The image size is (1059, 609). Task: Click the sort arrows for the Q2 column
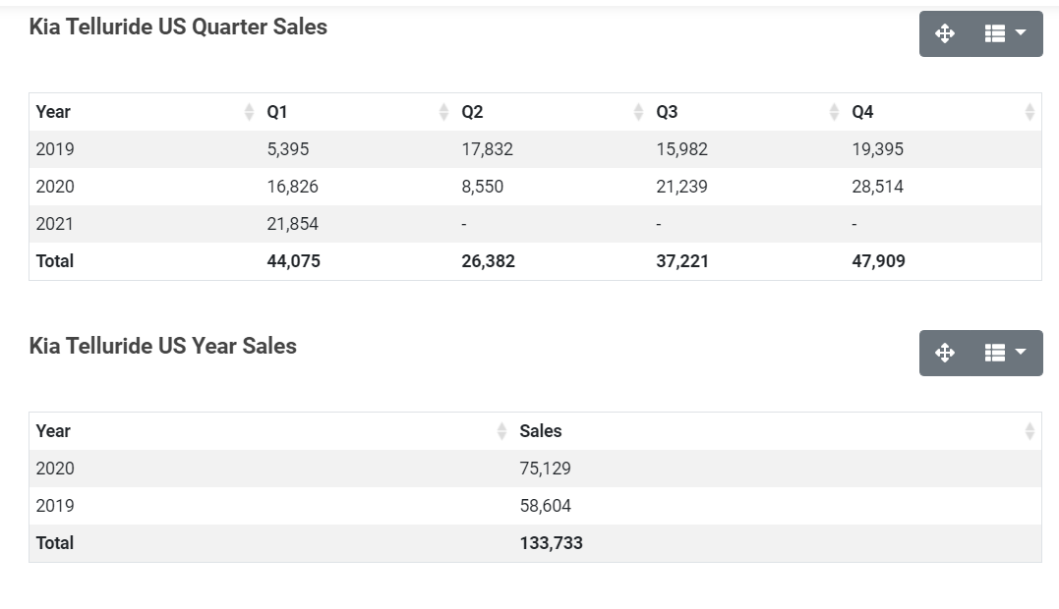[x=638, y=112]
